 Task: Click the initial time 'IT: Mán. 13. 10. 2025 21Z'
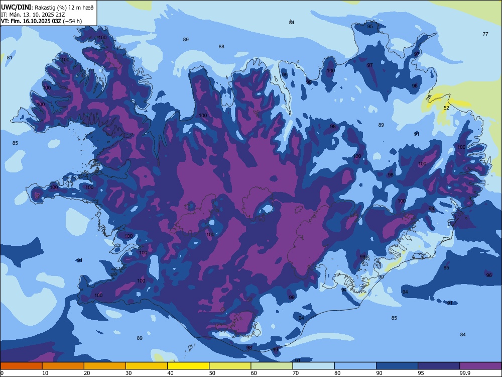click(x=33, y=15)
